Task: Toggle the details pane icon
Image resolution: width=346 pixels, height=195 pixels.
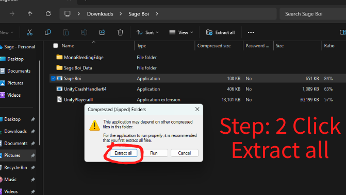Action: coord(343,32)
